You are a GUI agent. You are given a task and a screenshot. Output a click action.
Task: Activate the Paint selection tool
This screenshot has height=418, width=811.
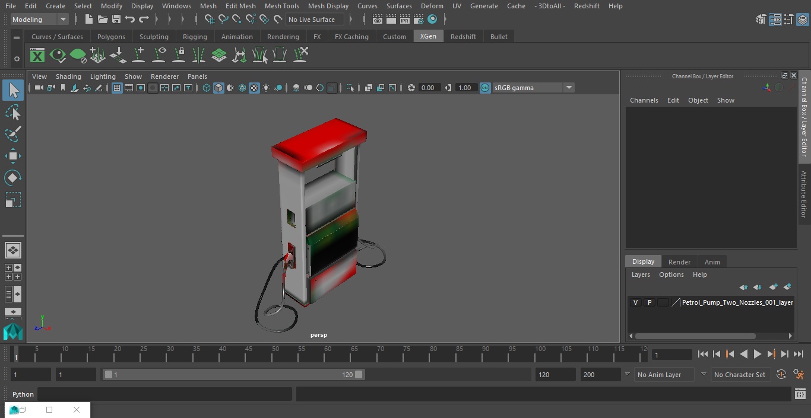12,134
